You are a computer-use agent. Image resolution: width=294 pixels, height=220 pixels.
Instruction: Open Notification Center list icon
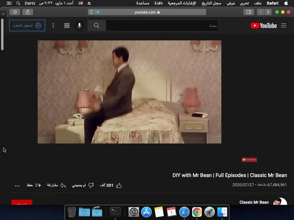point(9,3)
